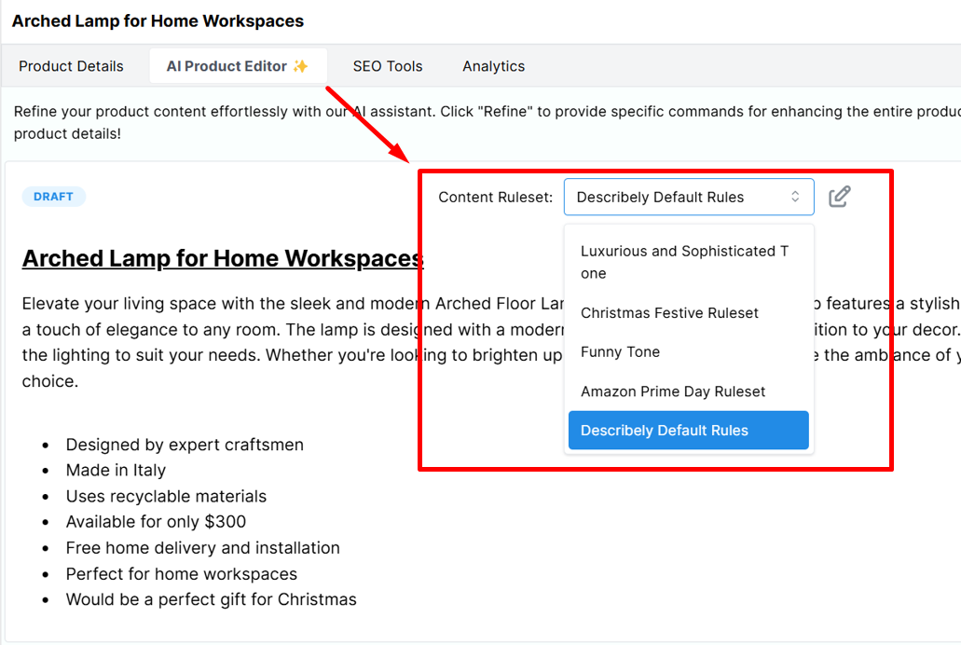Click the DRAFT status badge
The width and height of the screenshot is (961, 645).
click(53, 197)
